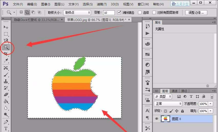
Task: Select the Pen tool
Action: (x=6, y=122)
